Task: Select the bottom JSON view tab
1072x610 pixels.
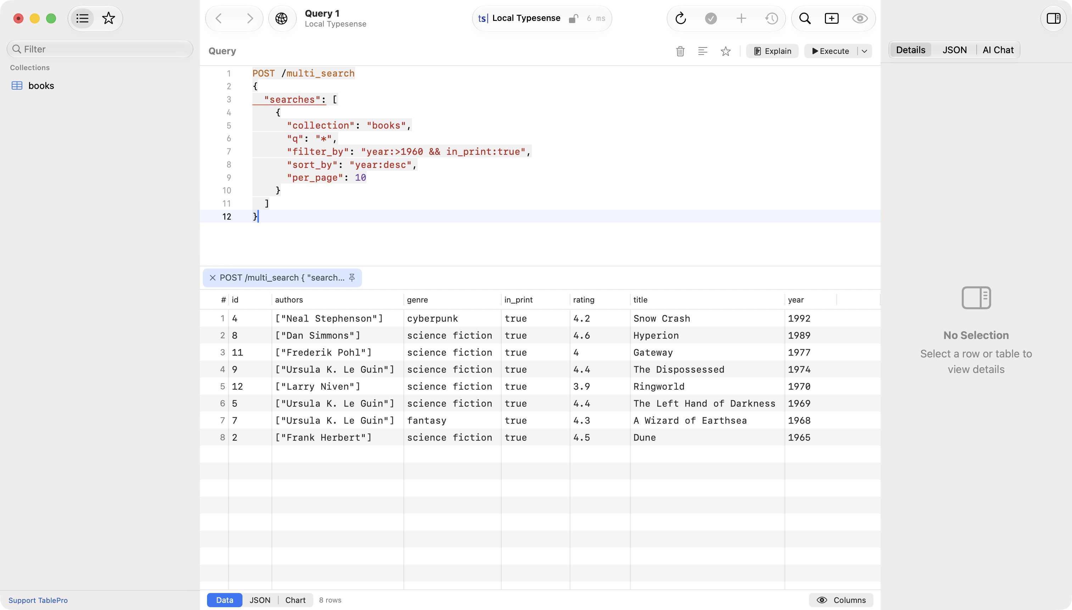Action: pyautogui.click(x=260, y=600)
